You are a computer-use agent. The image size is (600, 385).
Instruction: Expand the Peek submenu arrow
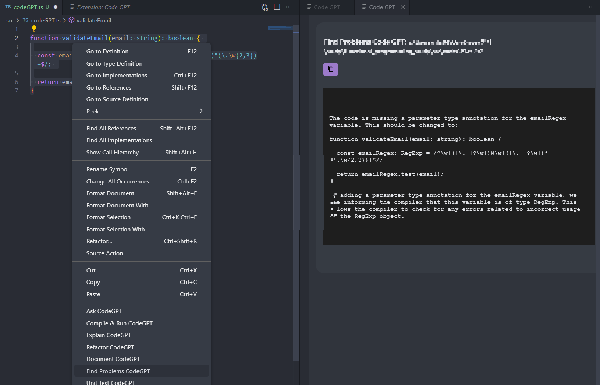click(x=201, y=111)
